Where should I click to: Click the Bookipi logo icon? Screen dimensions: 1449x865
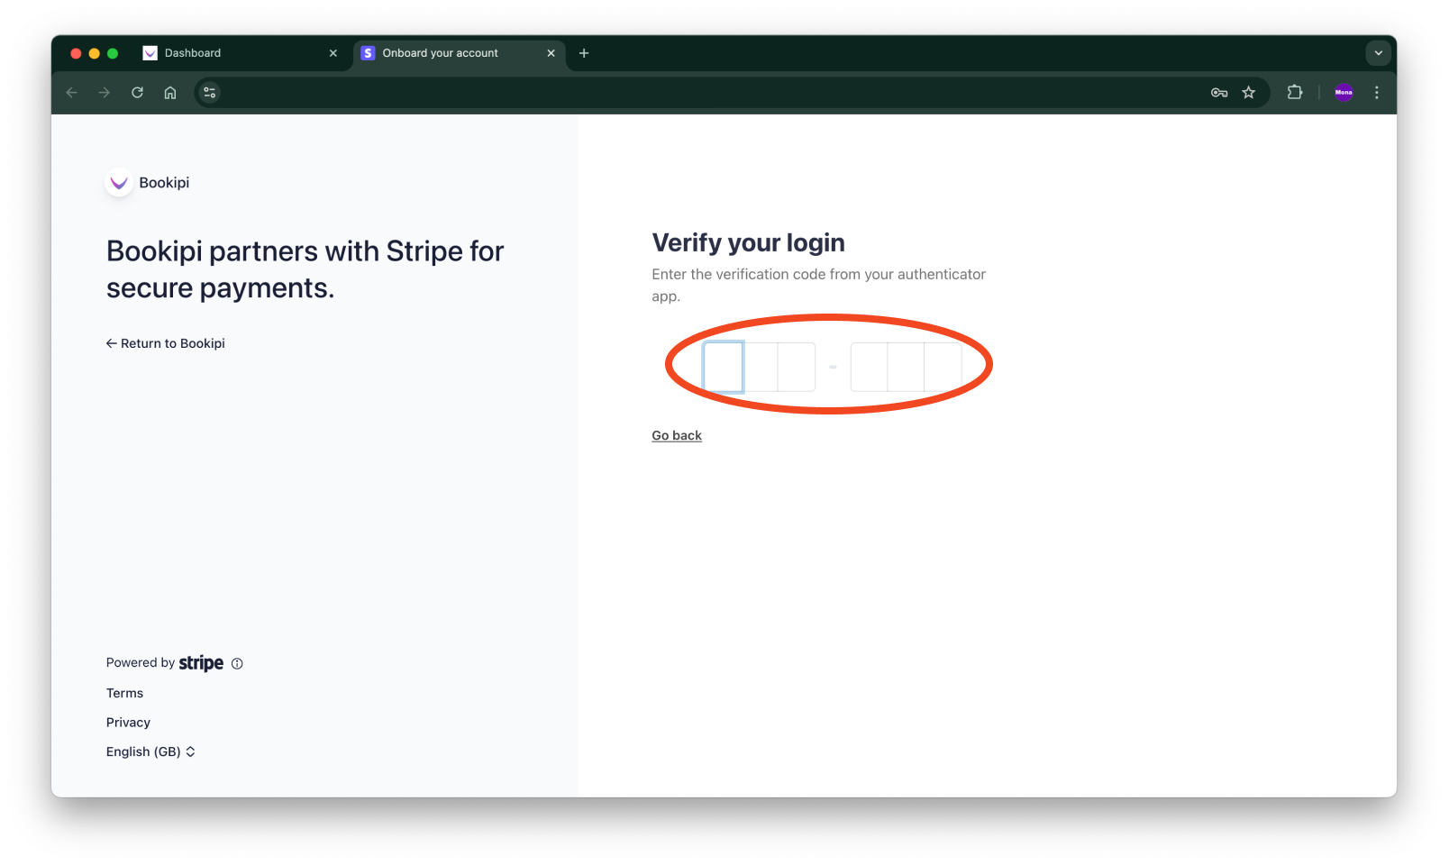coord(119,183)
